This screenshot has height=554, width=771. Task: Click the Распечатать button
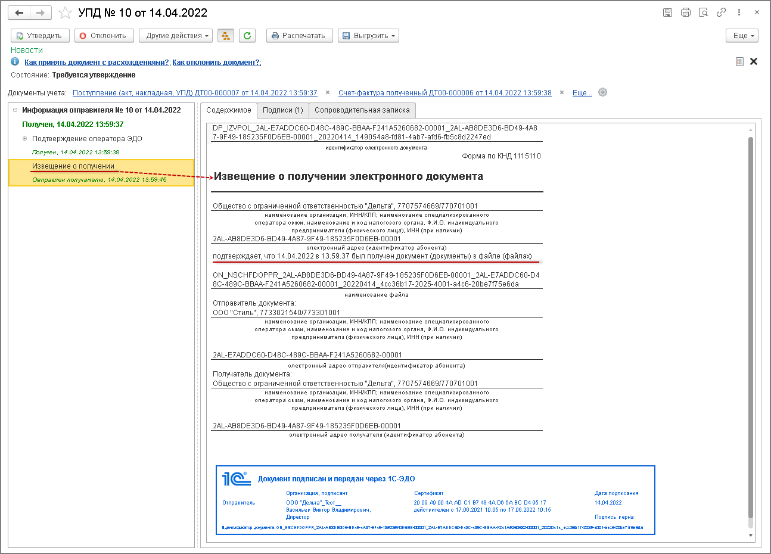click(299, 36)
